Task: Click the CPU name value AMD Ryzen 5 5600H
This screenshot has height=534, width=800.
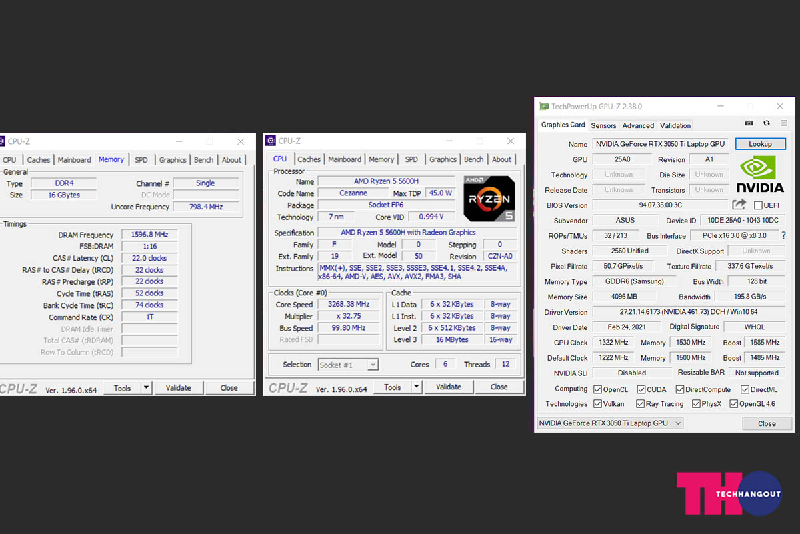Action: click(386, 181)
